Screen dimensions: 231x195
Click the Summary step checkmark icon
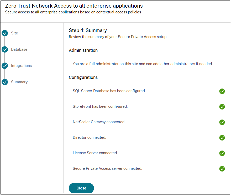(5, 82)
